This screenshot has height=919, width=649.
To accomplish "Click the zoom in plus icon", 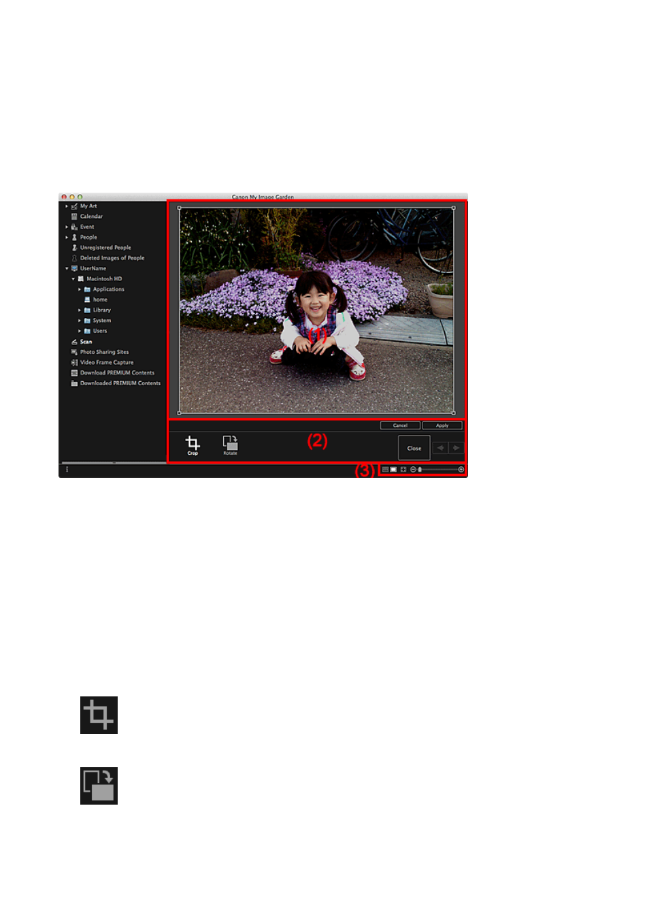I will [x=461, y=470].
